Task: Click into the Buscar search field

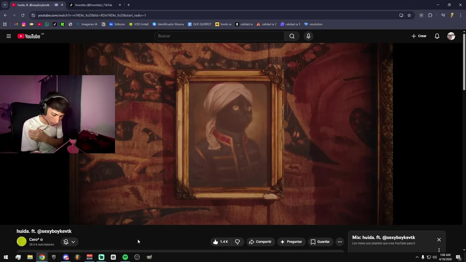Action: click(219, 36)
